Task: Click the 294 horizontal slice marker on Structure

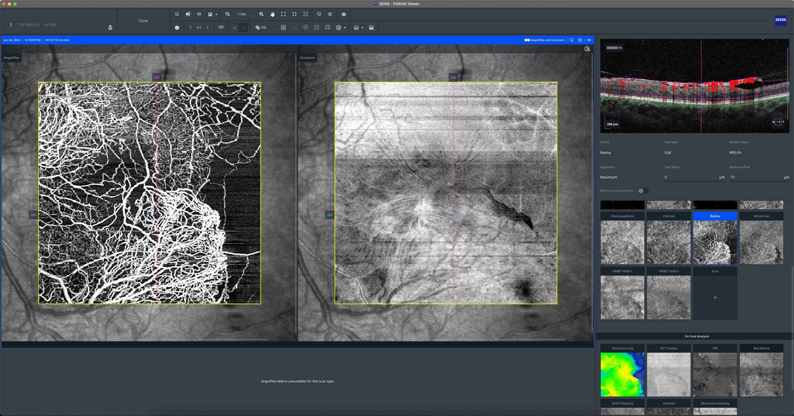Action: pyautogui.click(x=330, y=215)
